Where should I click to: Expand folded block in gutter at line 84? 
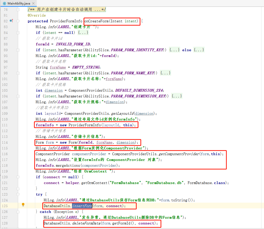pos(18,33)
